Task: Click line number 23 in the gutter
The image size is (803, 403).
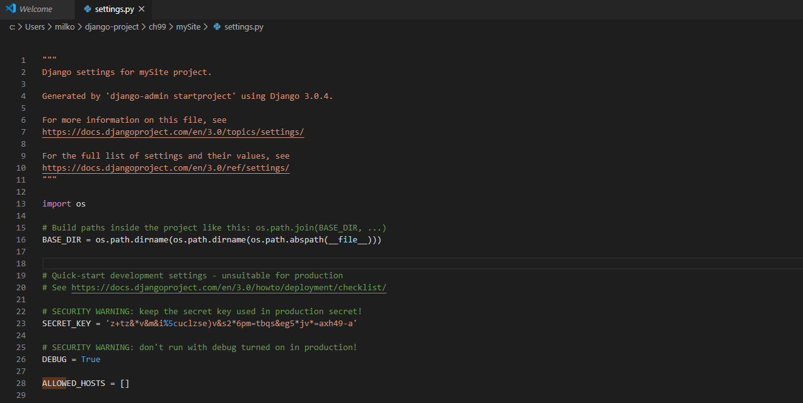Action: (21, 324)
